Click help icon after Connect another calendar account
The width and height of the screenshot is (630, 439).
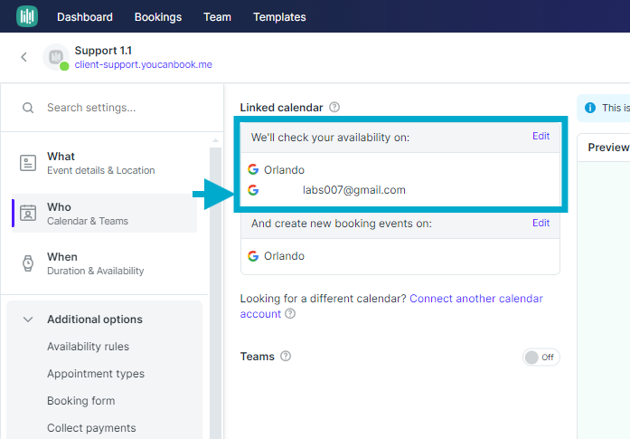point(290,313)
